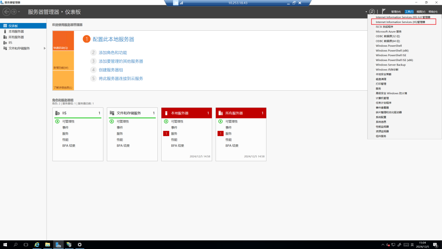Open the 管理(M) menu
Viewport: 442px width, 249px height.
(396, 12)
